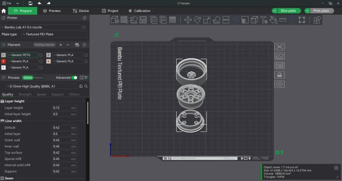The height and width of the screenshot is (181, 342).
Task: Click the Undo arrow
Action: click(x=39, y=3)
